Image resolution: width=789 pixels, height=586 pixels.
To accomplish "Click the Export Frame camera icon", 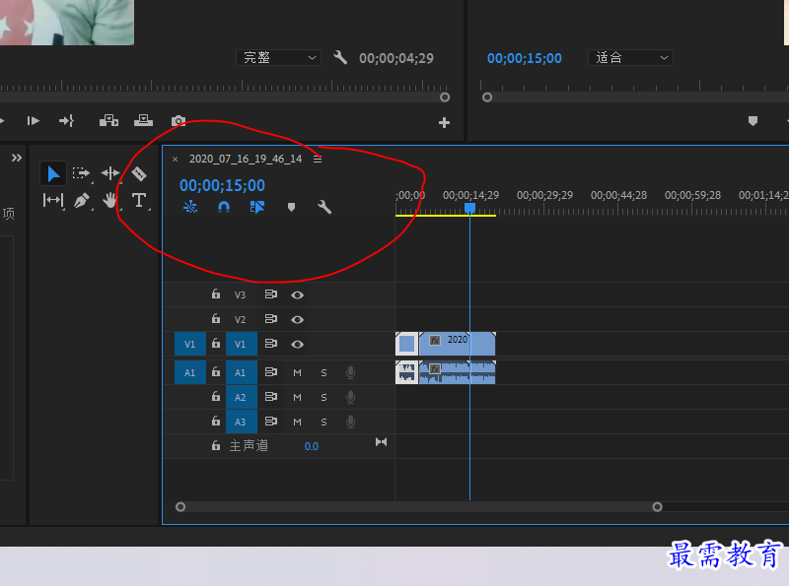I will tap(179, 120).
